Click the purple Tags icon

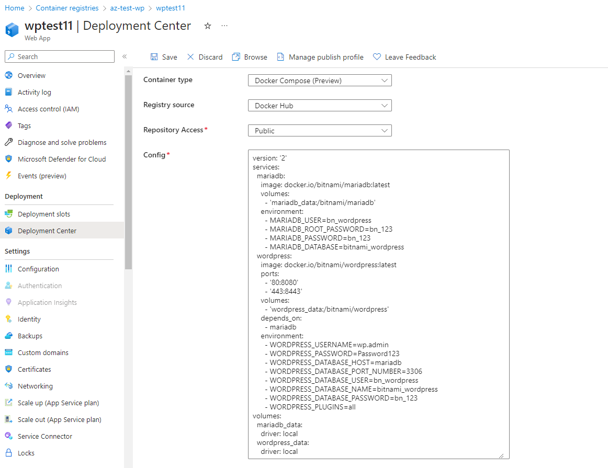click(8, 125)
